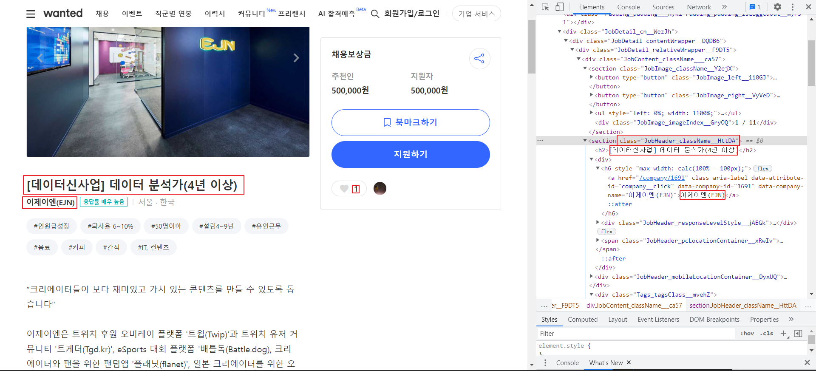Viewport: 816px width, 371px height.
Task: Click the blue 지원하기 button
Action: [x=411, y=154]
